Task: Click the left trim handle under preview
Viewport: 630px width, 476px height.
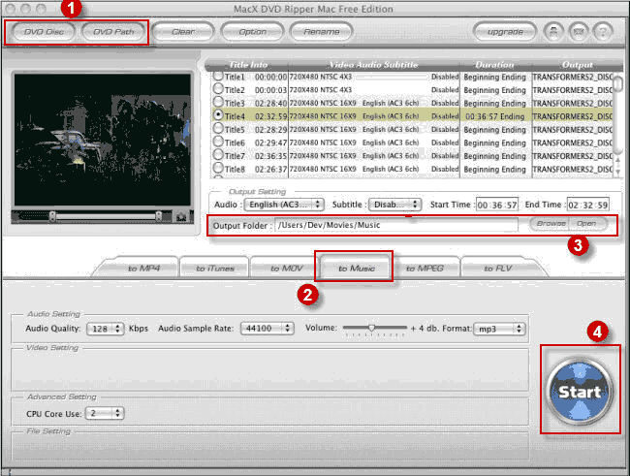Action: click(52, 217)
